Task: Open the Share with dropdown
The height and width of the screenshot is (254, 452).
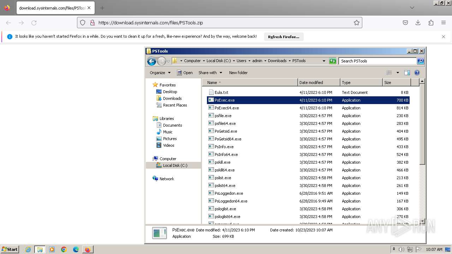Action: pos(210,73)
